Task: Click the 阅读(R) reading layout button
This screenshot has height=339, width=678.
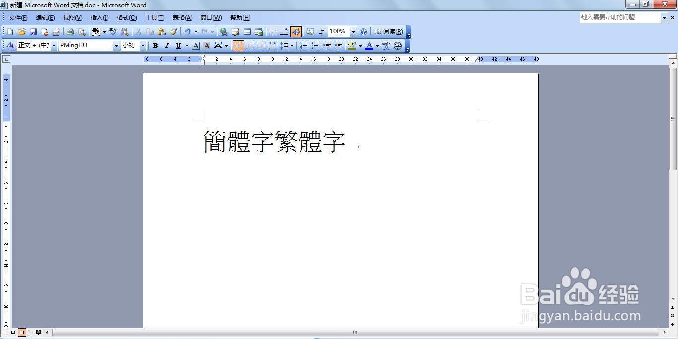Action: [x=389, y=32]
